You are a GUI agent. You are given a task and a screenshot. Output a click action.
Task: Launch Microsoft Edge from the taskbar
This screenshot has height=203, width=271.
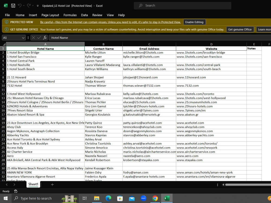click(x=108, y=198)
